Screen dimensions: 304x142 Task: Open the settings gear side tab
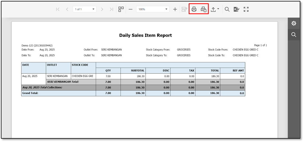point(294,23)
